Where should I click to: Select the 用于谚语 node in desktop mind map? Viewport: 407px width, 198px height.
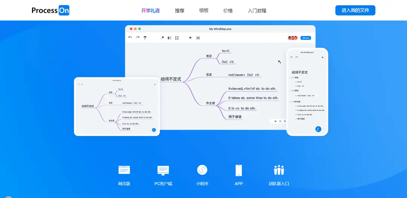pyautogui.click(x=235, y=117)
